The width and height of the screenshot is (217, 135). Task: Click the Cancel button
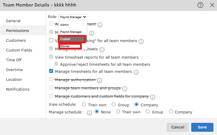(178, 127)
